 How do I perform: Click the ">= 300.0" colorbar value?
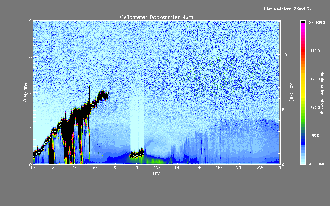[x=317, y=23]
